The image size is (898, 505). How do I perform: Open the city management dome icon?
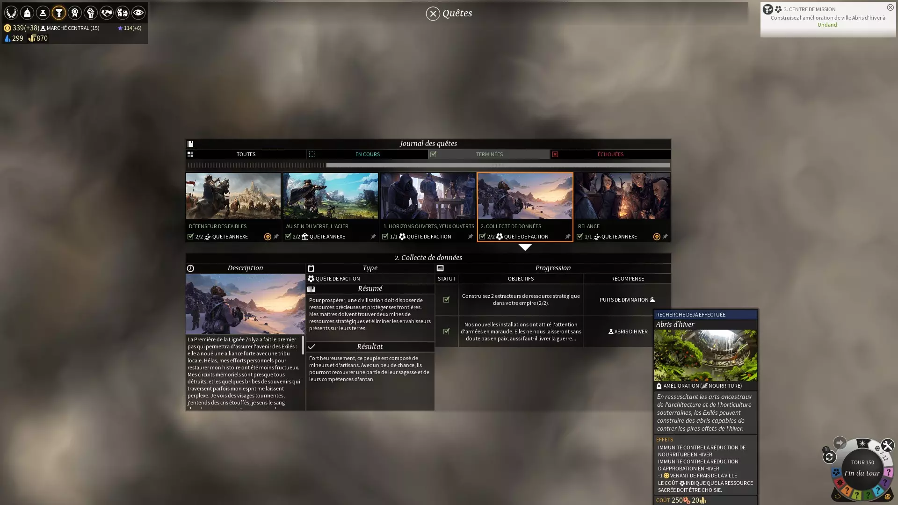[x=27, y=13]
